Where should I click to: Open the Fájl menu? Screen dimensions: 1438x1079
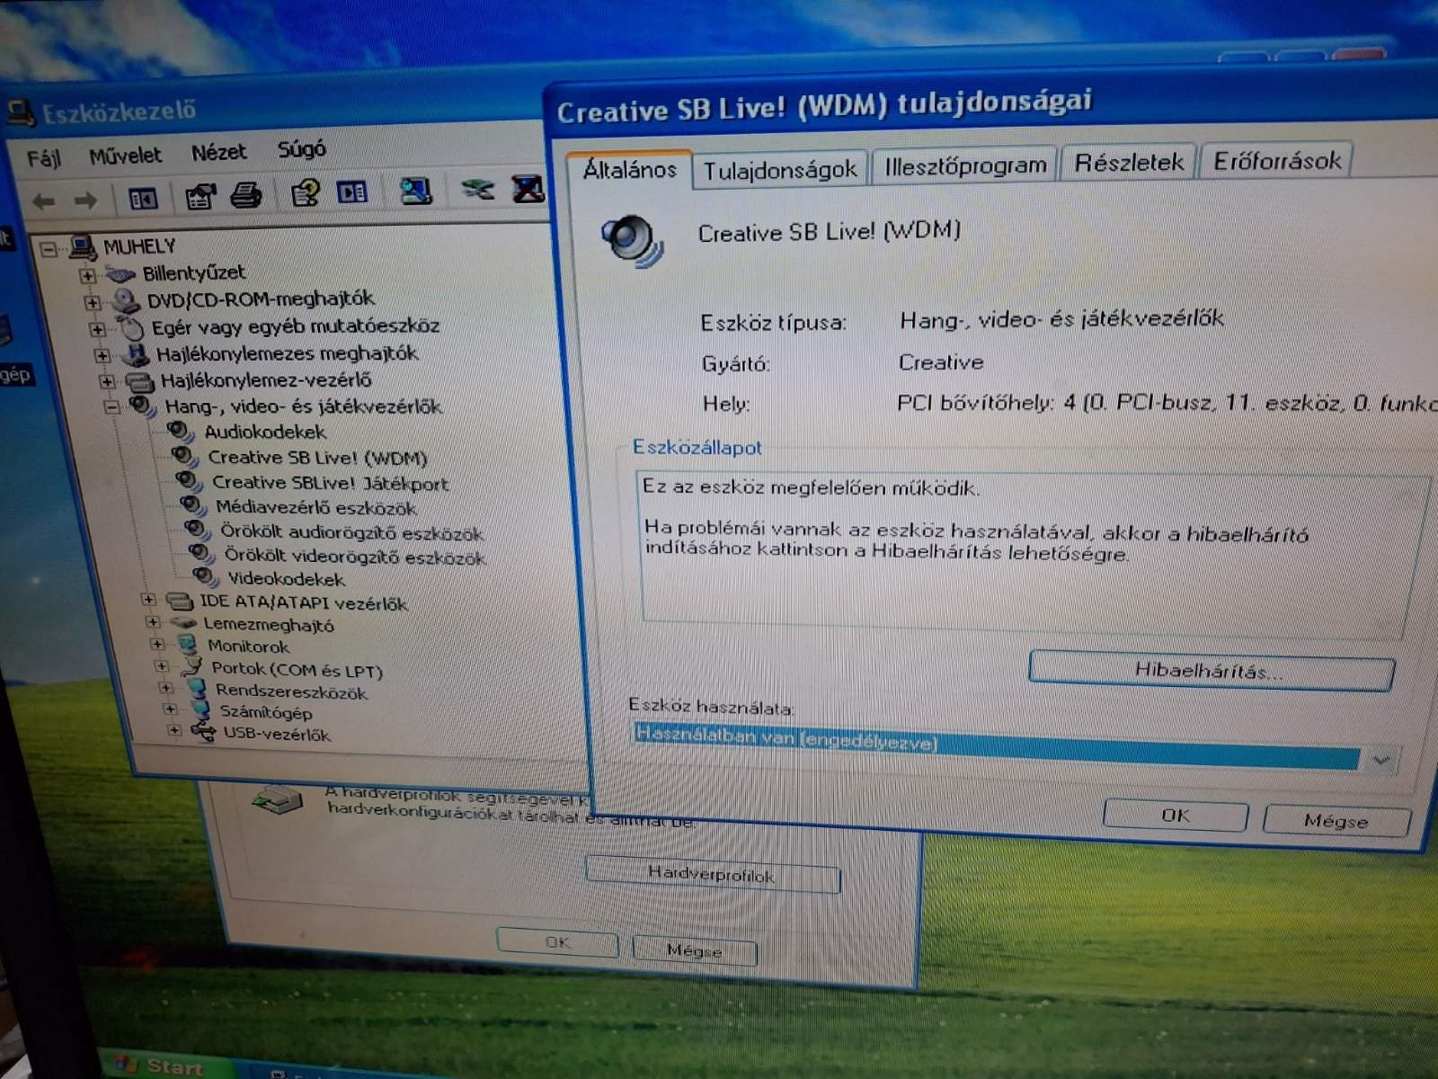click(43, 159)
